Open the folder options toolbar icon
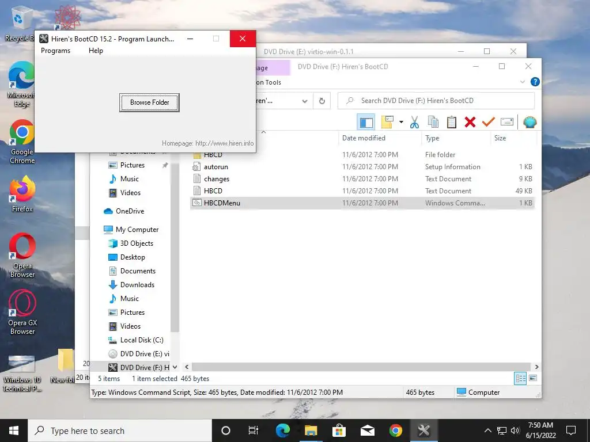This screenshot has width=590, height=442. 388,122
